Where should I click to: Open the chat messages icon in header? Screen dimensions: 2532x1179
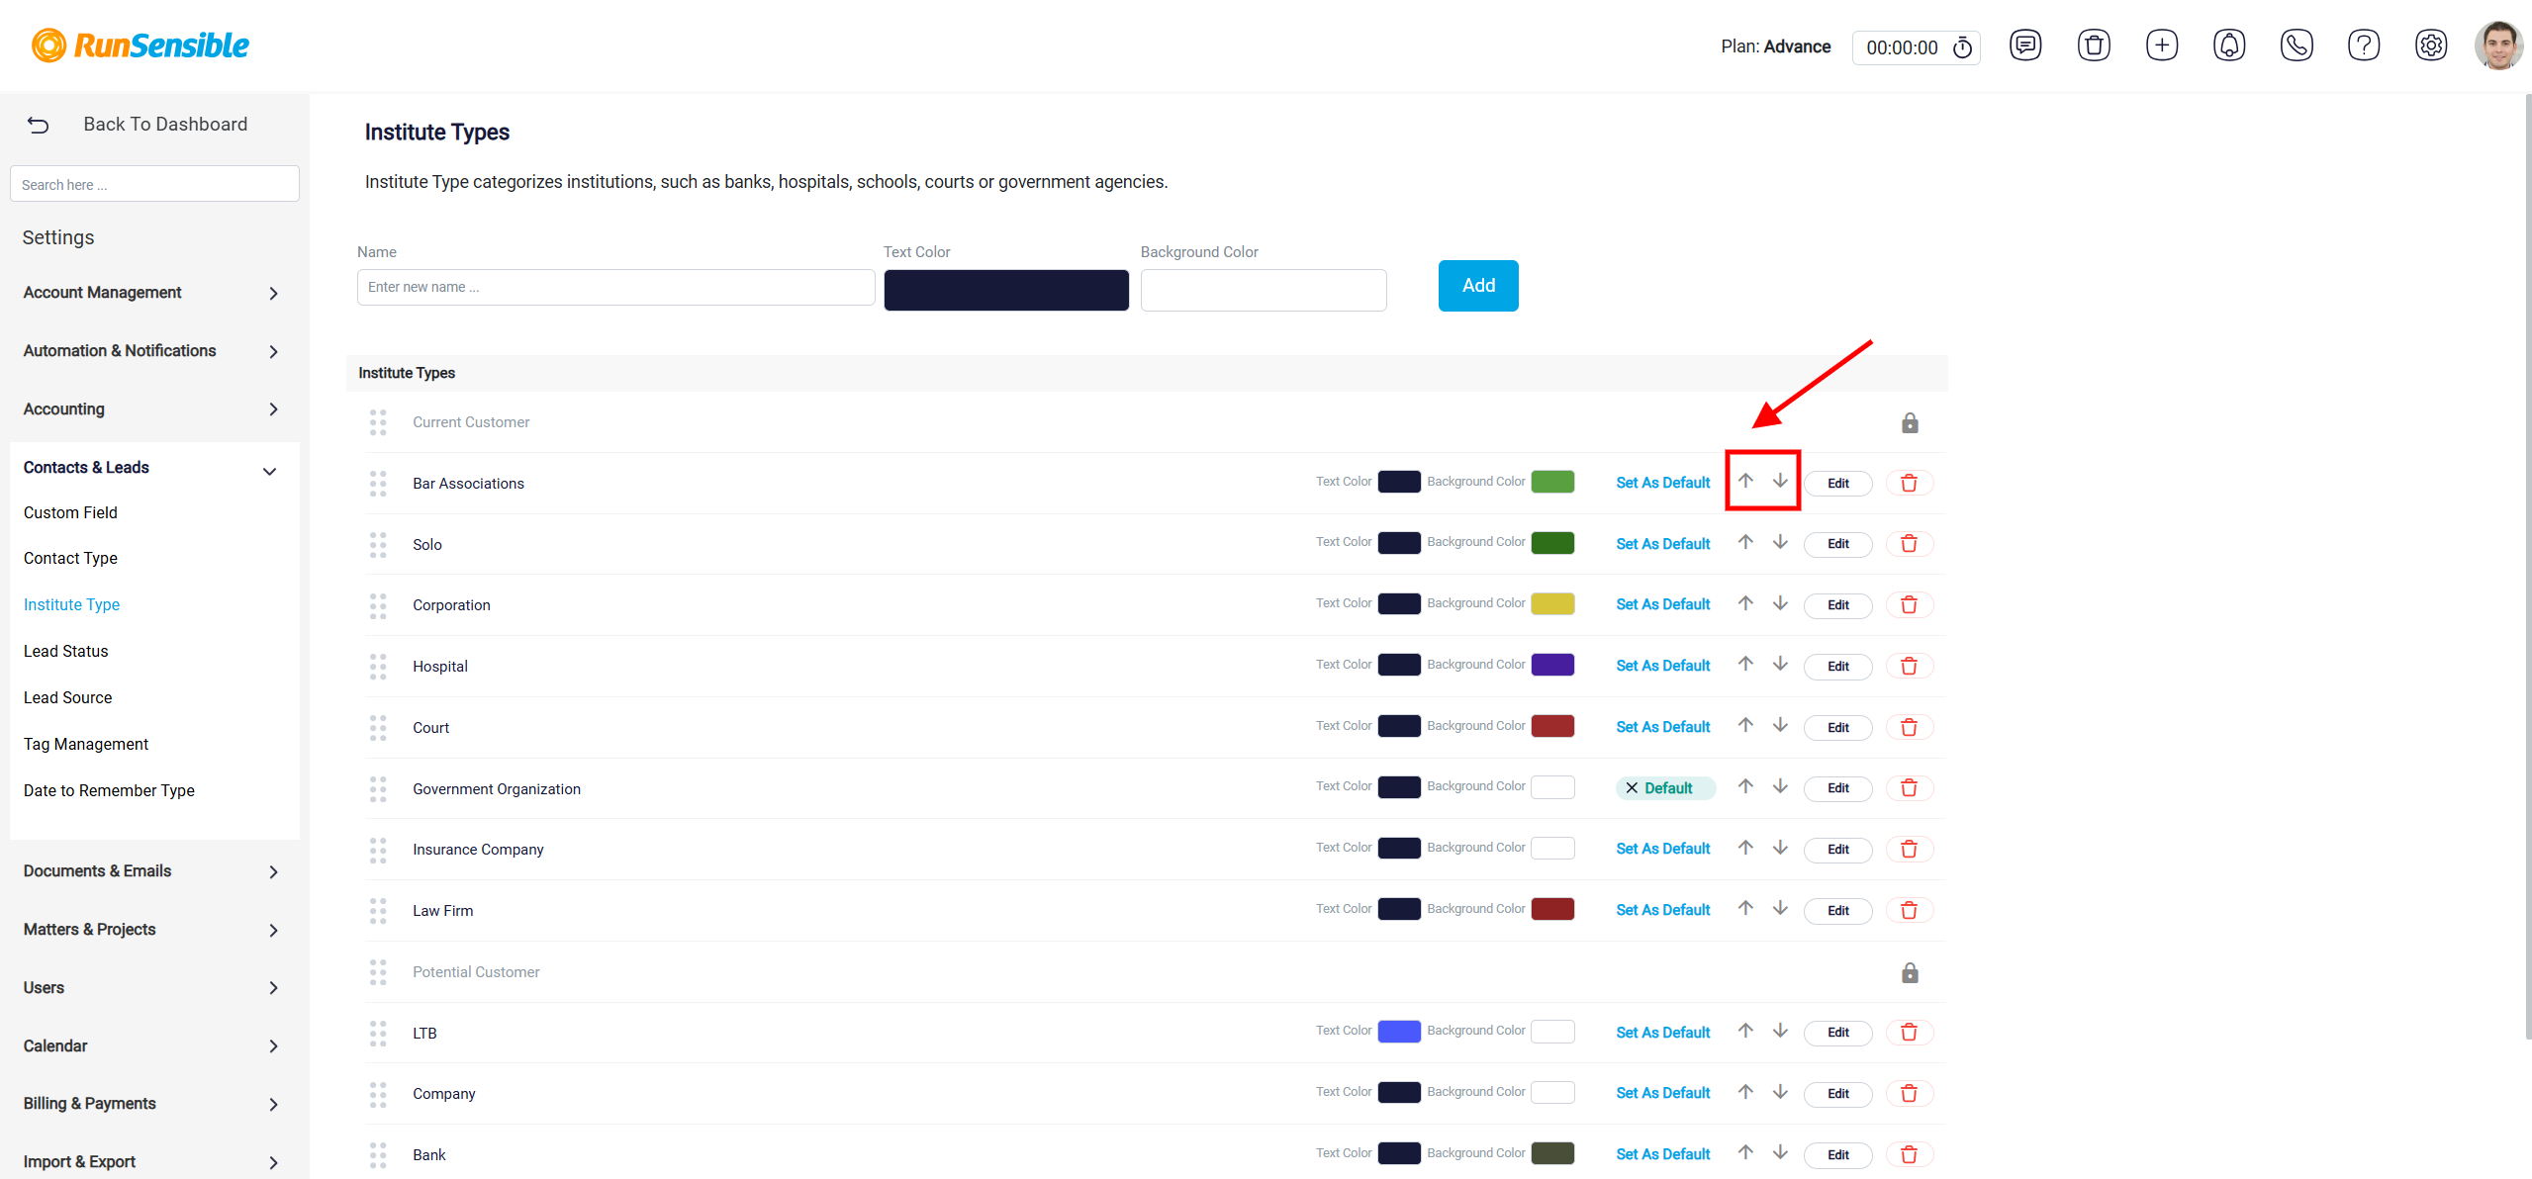(2024, 45)
